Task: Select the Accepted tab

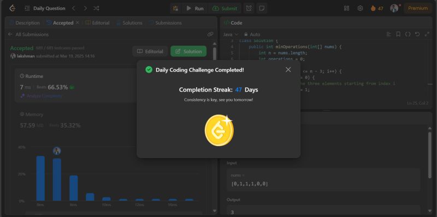Action: tap(60, 23)
